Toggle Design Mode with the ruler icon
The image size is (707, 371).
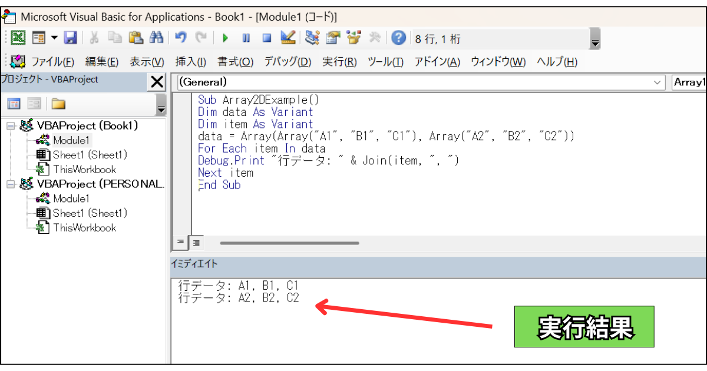pyautogui.click(x=288, y=38)
